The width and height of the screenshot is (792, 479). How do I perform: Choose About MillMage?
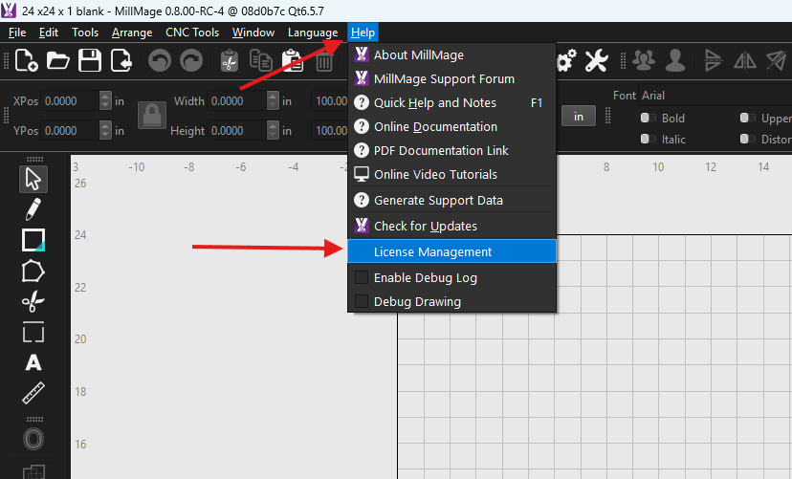pyautogui.click(x=452, y=55)
